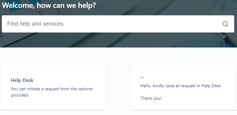
Task: Click the Welcome, how can we help? heading
Action: (x=49, y=5)
